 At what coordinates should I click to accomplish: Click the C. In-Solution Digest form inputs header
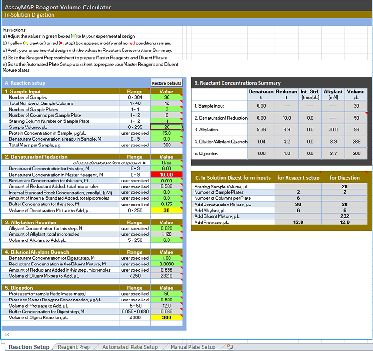click(x=233, y=178)
